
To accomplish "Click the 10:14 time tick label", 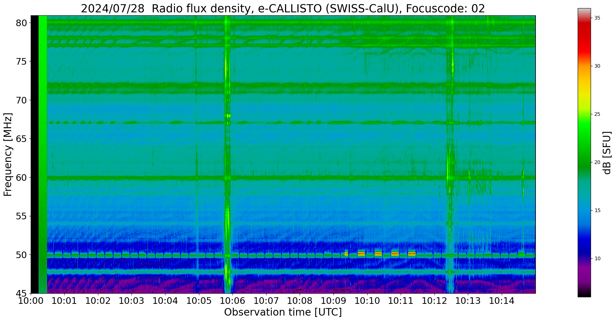I will 502,301.
